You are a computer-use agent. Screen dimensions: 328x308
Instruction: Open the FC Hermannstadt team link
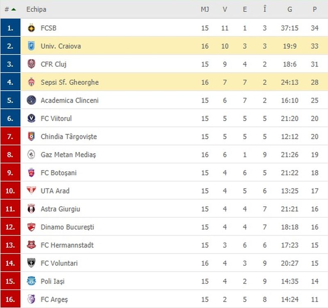click(67, 245)
